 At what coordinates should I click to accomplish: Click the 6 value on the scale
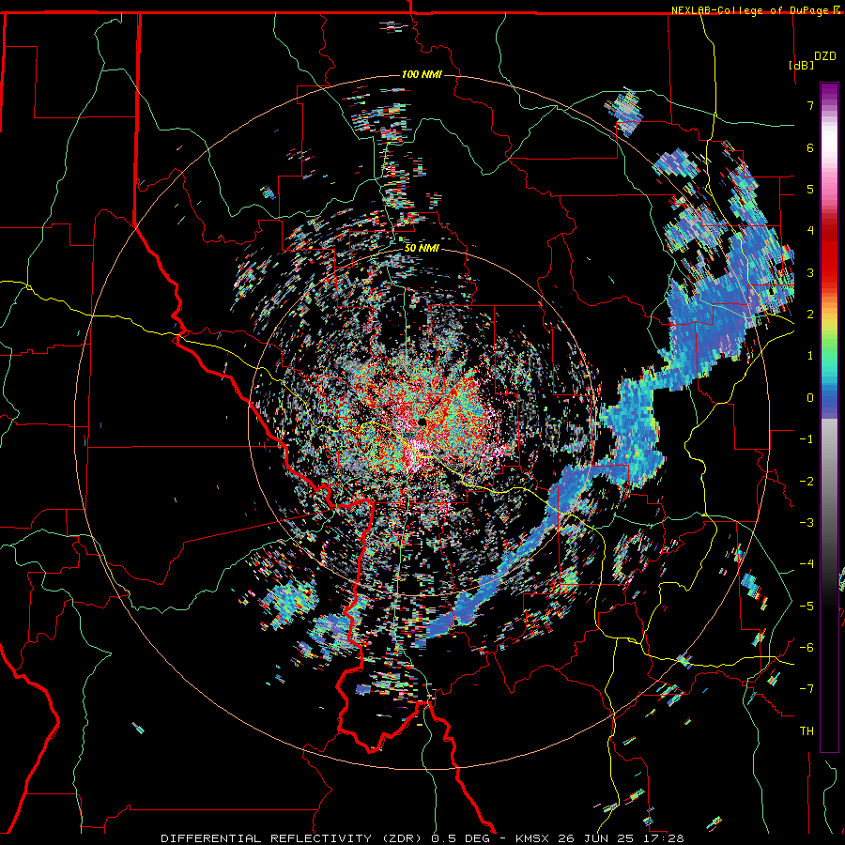pos(810,147)
